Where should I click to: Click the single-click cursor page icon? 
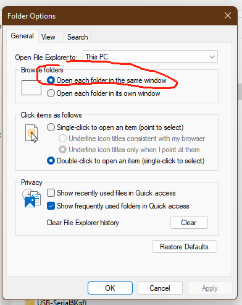31,134
